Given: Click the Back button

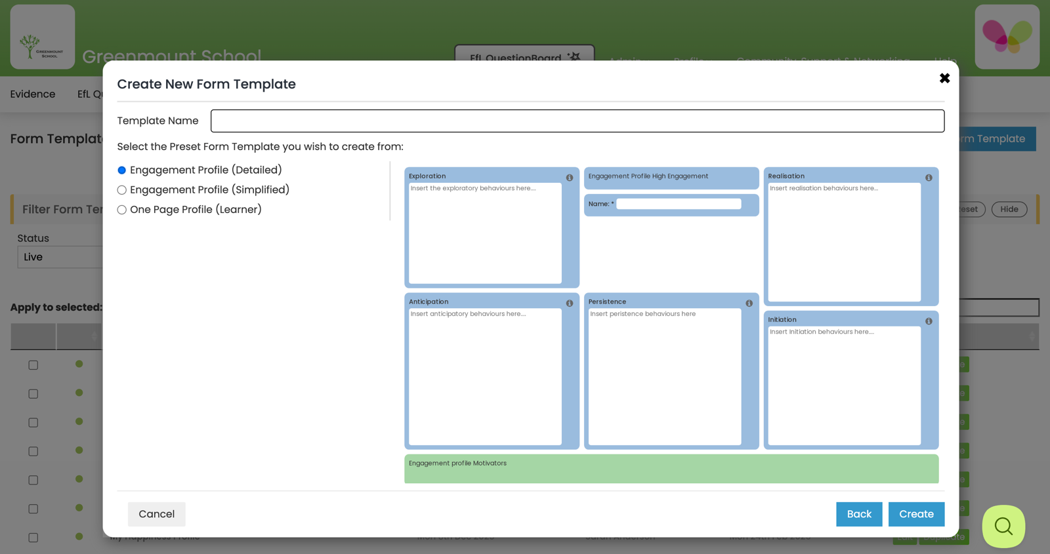Looking at the screenshot, I should pos(859,514).
